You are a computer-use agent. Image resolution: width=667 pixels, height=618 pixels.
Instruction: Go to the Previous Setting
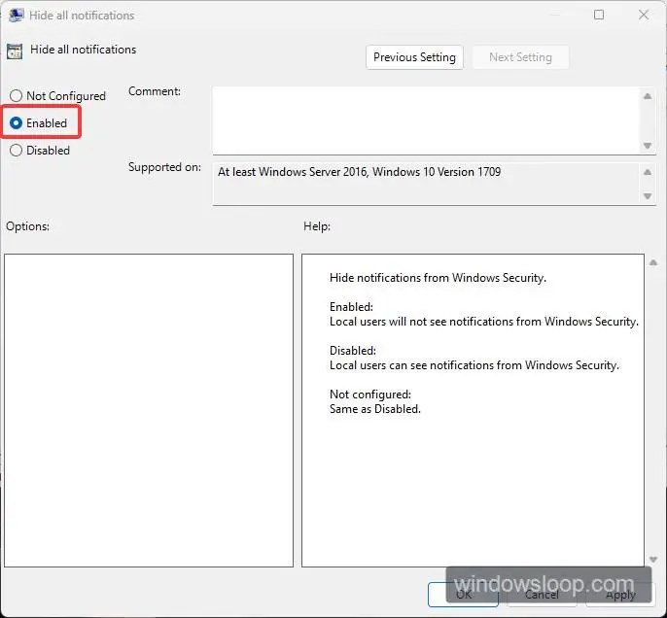coord(414,57)
